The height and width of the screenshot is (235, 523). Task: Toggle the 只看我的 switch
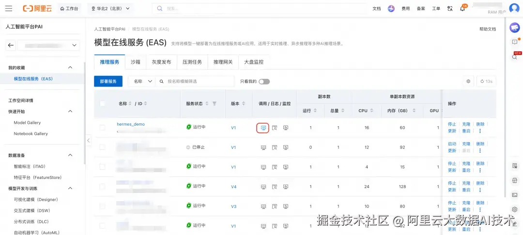(264, 82)
